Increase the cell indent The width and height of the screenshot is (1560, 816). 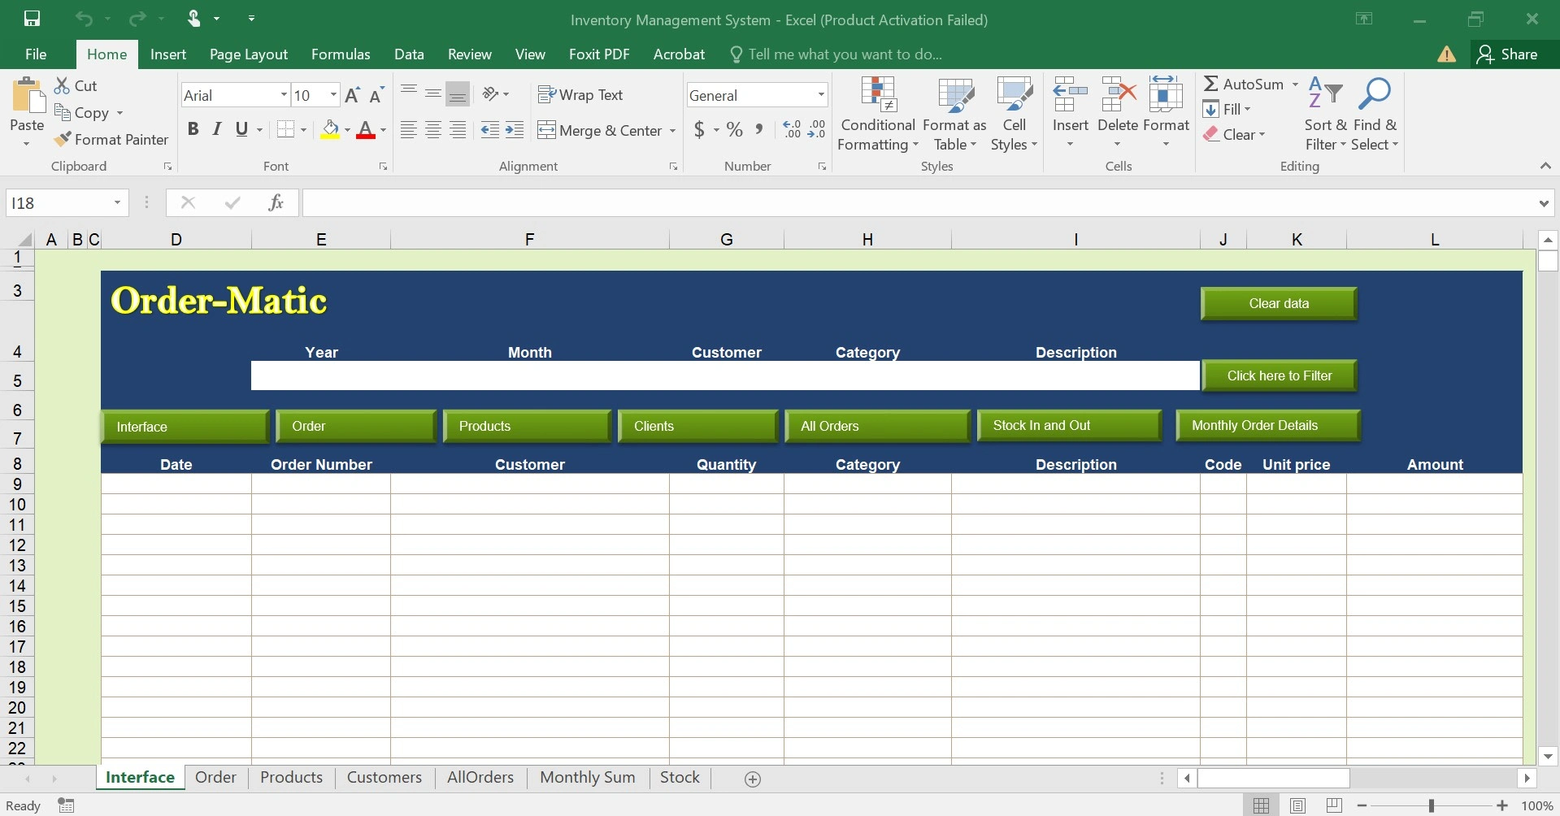[515, 130]
